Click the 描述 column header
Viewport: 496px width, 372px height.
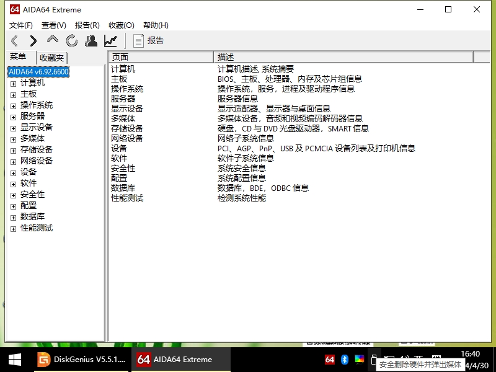click(343, 57)
